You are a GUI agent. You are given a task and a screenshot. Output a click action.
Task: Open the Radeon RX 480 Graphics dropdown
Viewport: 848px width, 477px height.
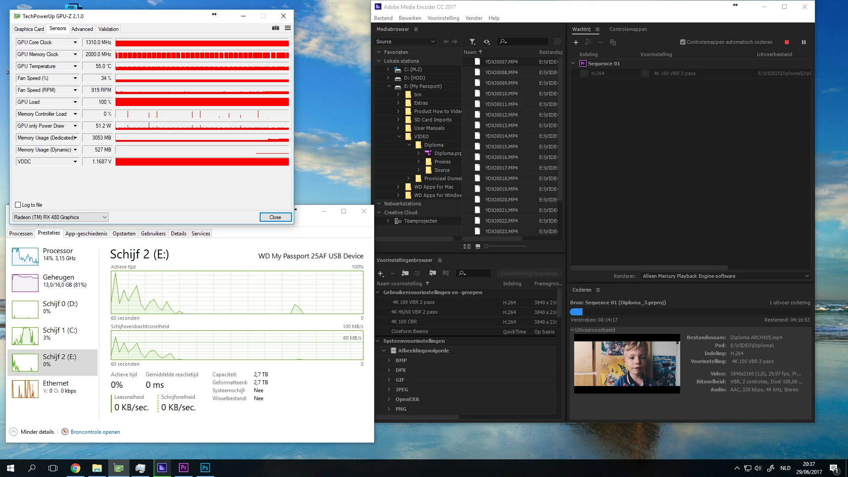[x=60, y=217]
